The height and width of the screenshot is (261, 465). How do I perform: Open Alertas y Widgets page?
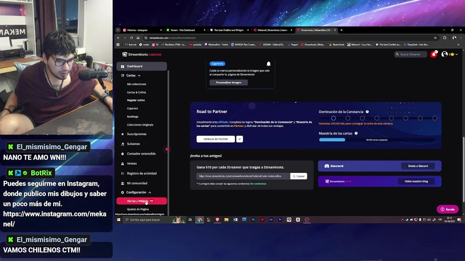[x=142, y=201]
